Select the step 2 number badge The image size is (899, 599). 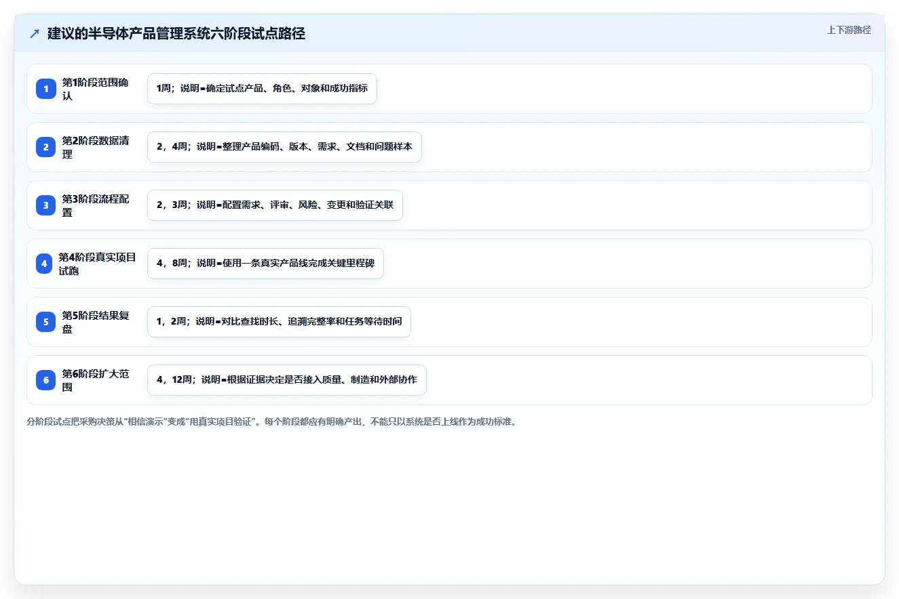pos(46,147)
